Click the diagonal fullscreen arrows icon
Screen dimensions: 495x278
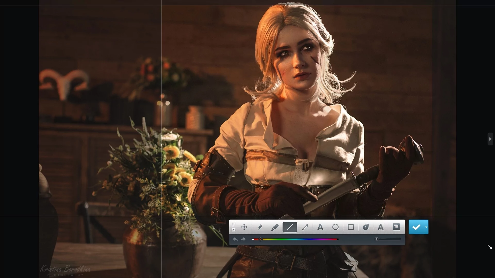click(490, 247)
